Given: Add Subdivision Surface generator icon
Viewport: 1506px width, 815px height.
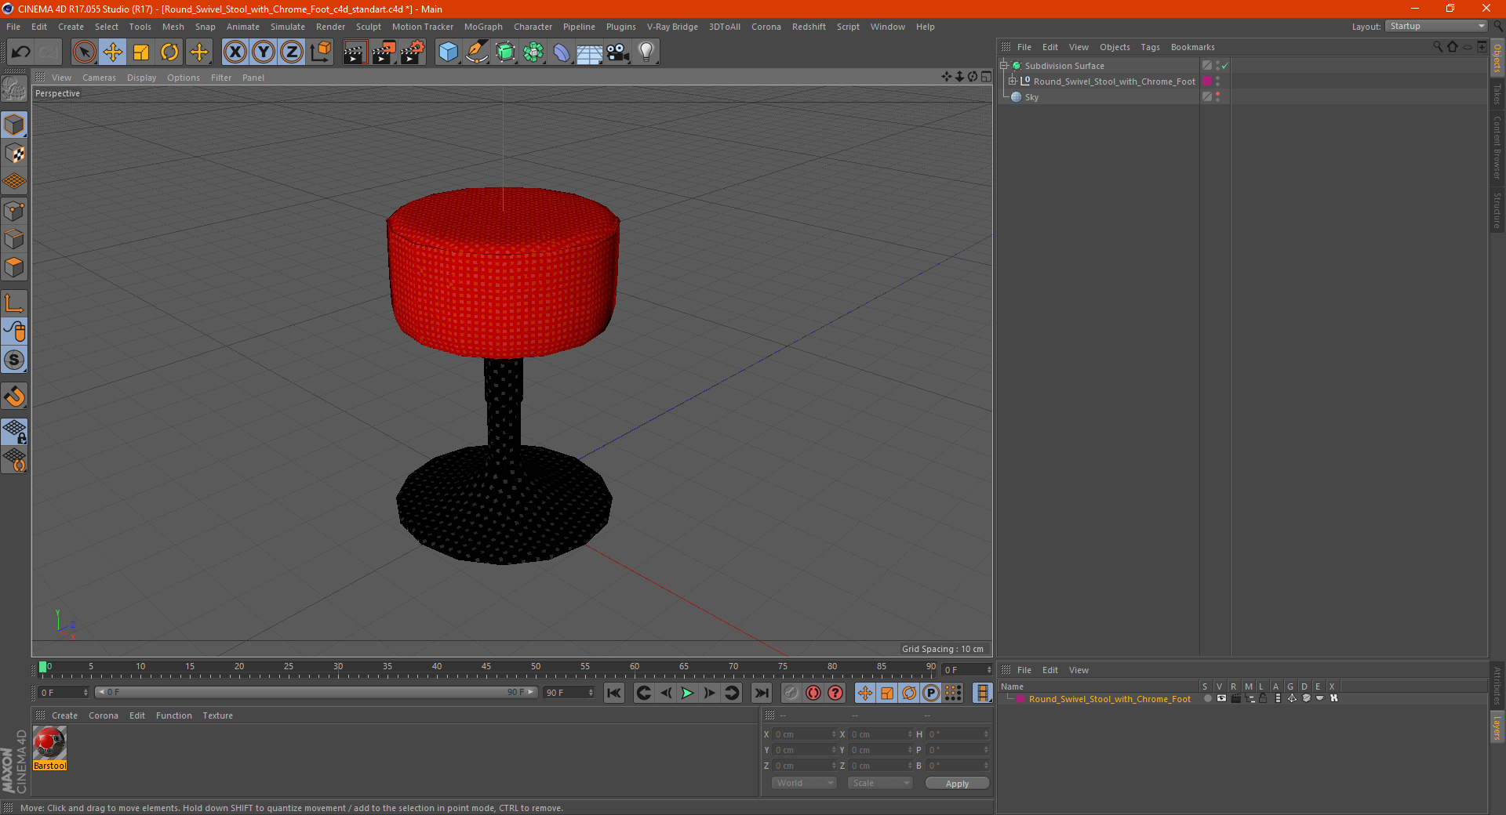Looking at the screenshot, I should pyautogui.click(x=505, y=53).
